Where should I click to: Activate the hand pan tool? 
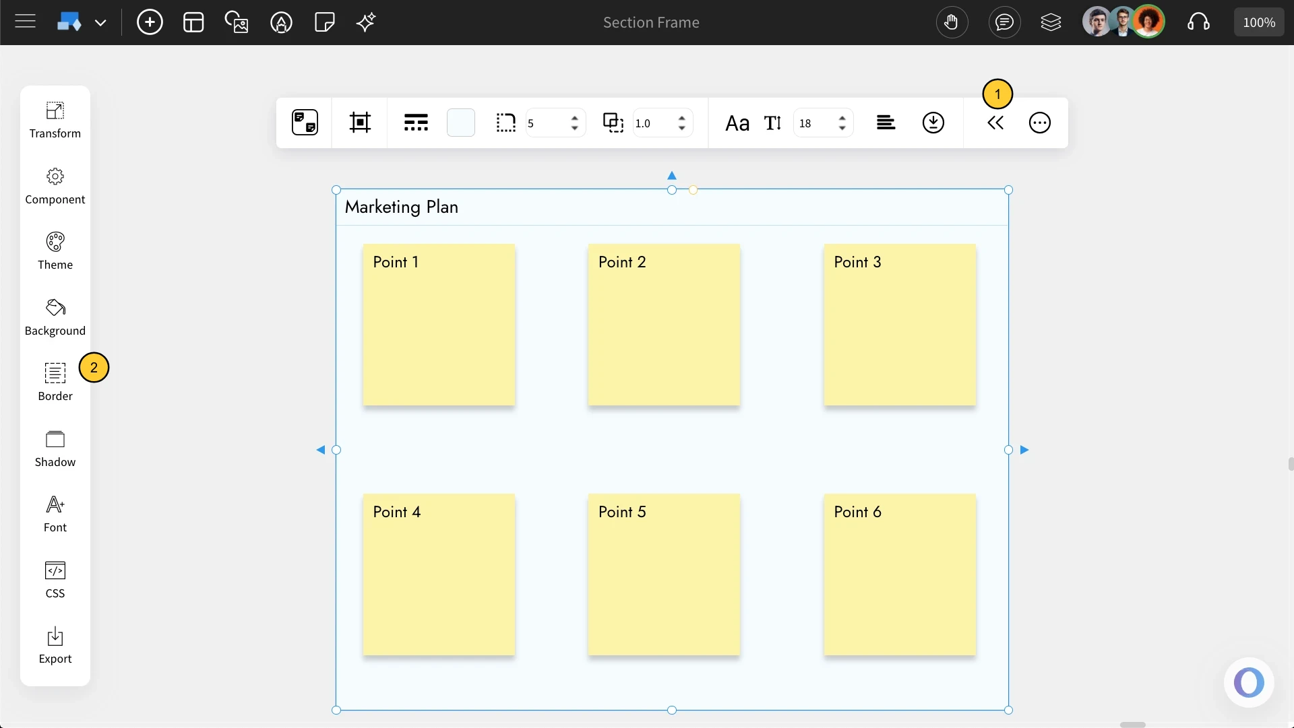(x=952, y=22)
